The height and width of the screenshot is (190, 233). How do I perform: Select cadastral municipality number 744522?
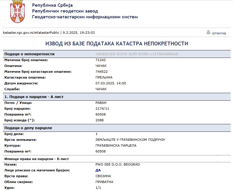coord(101,72)
